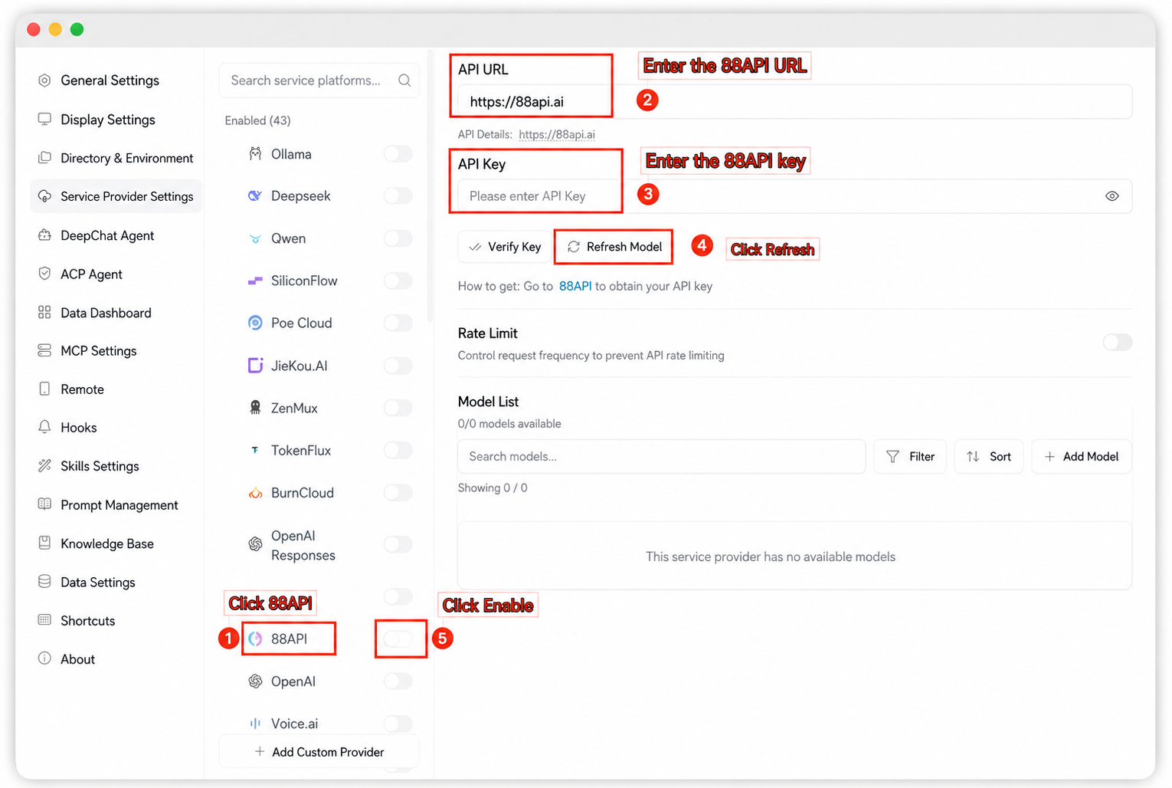Click the TokenFlux provider logo
This screenshot has width=1172, height=788.
pos(255,450)
